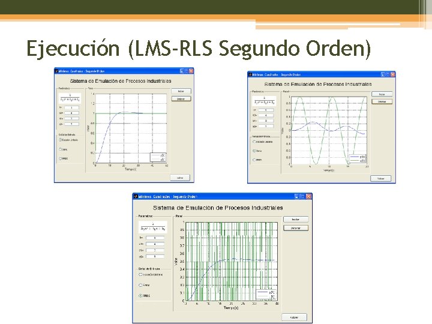Image resolution: width=432 pixels, height=324 pixels.
Task: Click the y(t)/u(t) legend in the sine-wave plot
Action: (x=358, y=158)
